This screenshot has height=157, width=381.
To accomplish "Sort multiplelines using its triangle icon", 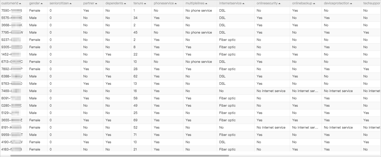I will coord(207,4).
